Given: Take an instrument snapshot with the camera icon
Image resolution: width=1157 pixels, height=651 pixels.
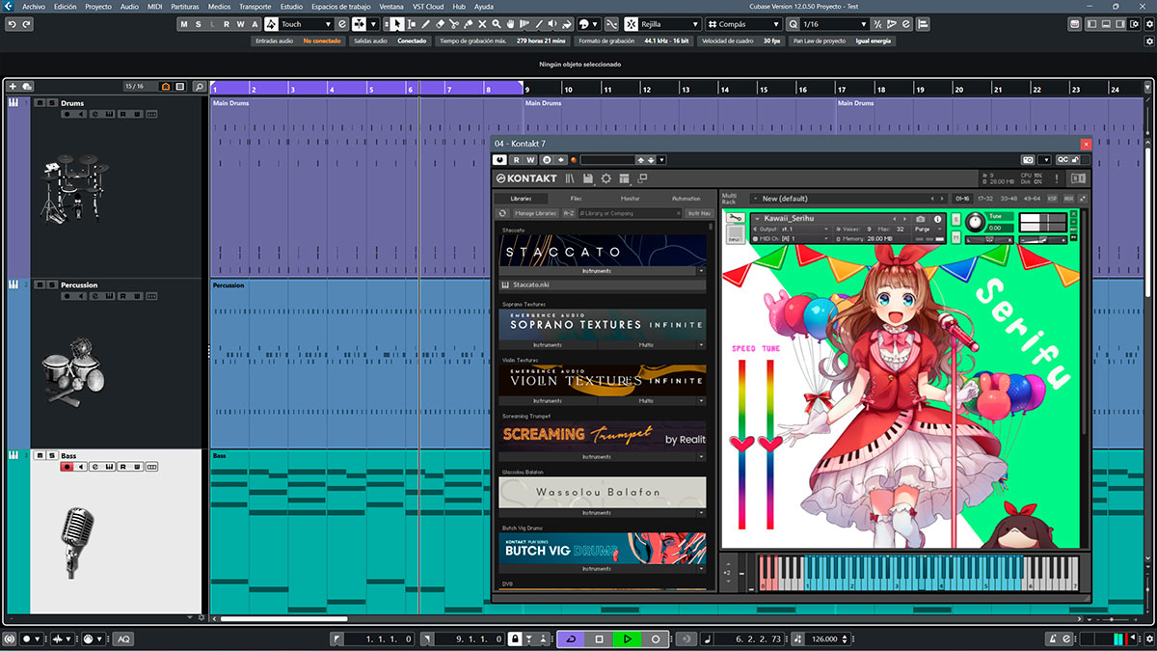Looking at the screenshot, I should coord(921,219).
